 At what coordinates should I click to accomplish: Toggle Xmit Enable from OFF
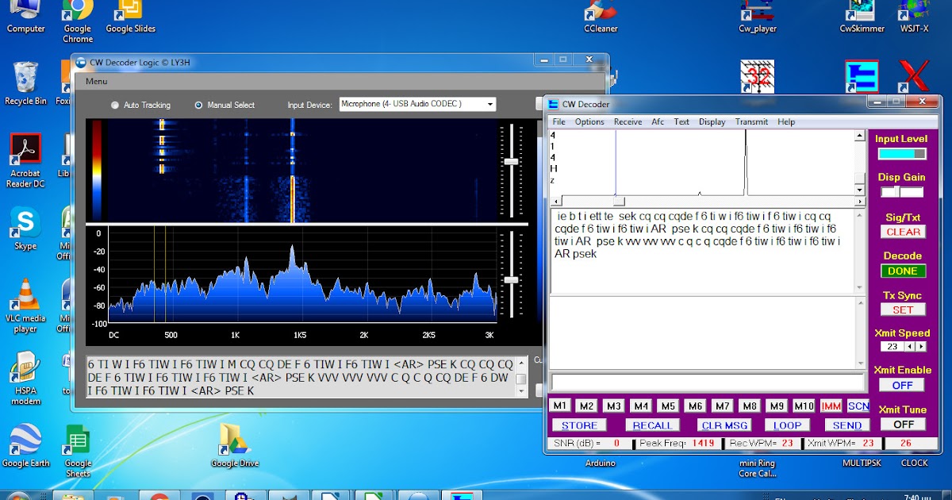tap(902, 385)
